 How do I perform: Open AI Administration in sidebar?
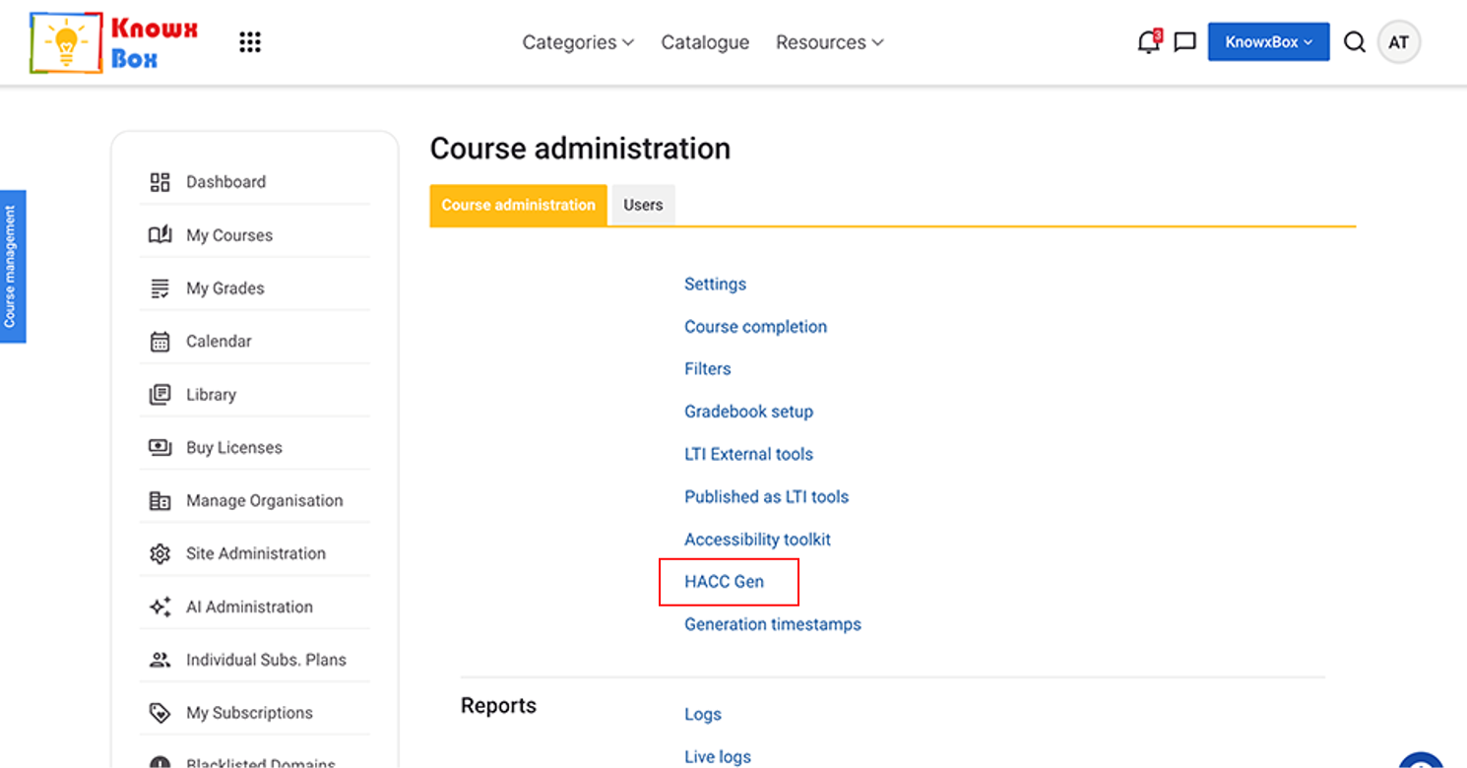[249, 608]
